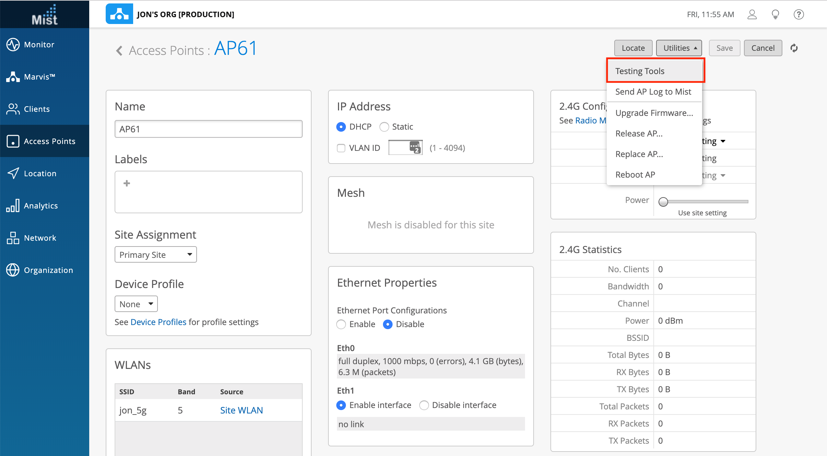Select the Static IP radio button
This screenshot has width=827, height=456.
point(384,127)
